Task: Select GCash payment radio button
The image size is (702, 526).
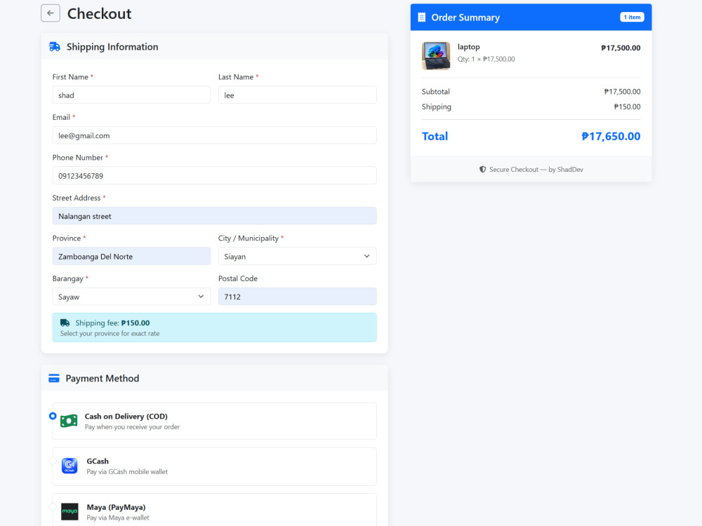Action: click(x=53, y=461)
